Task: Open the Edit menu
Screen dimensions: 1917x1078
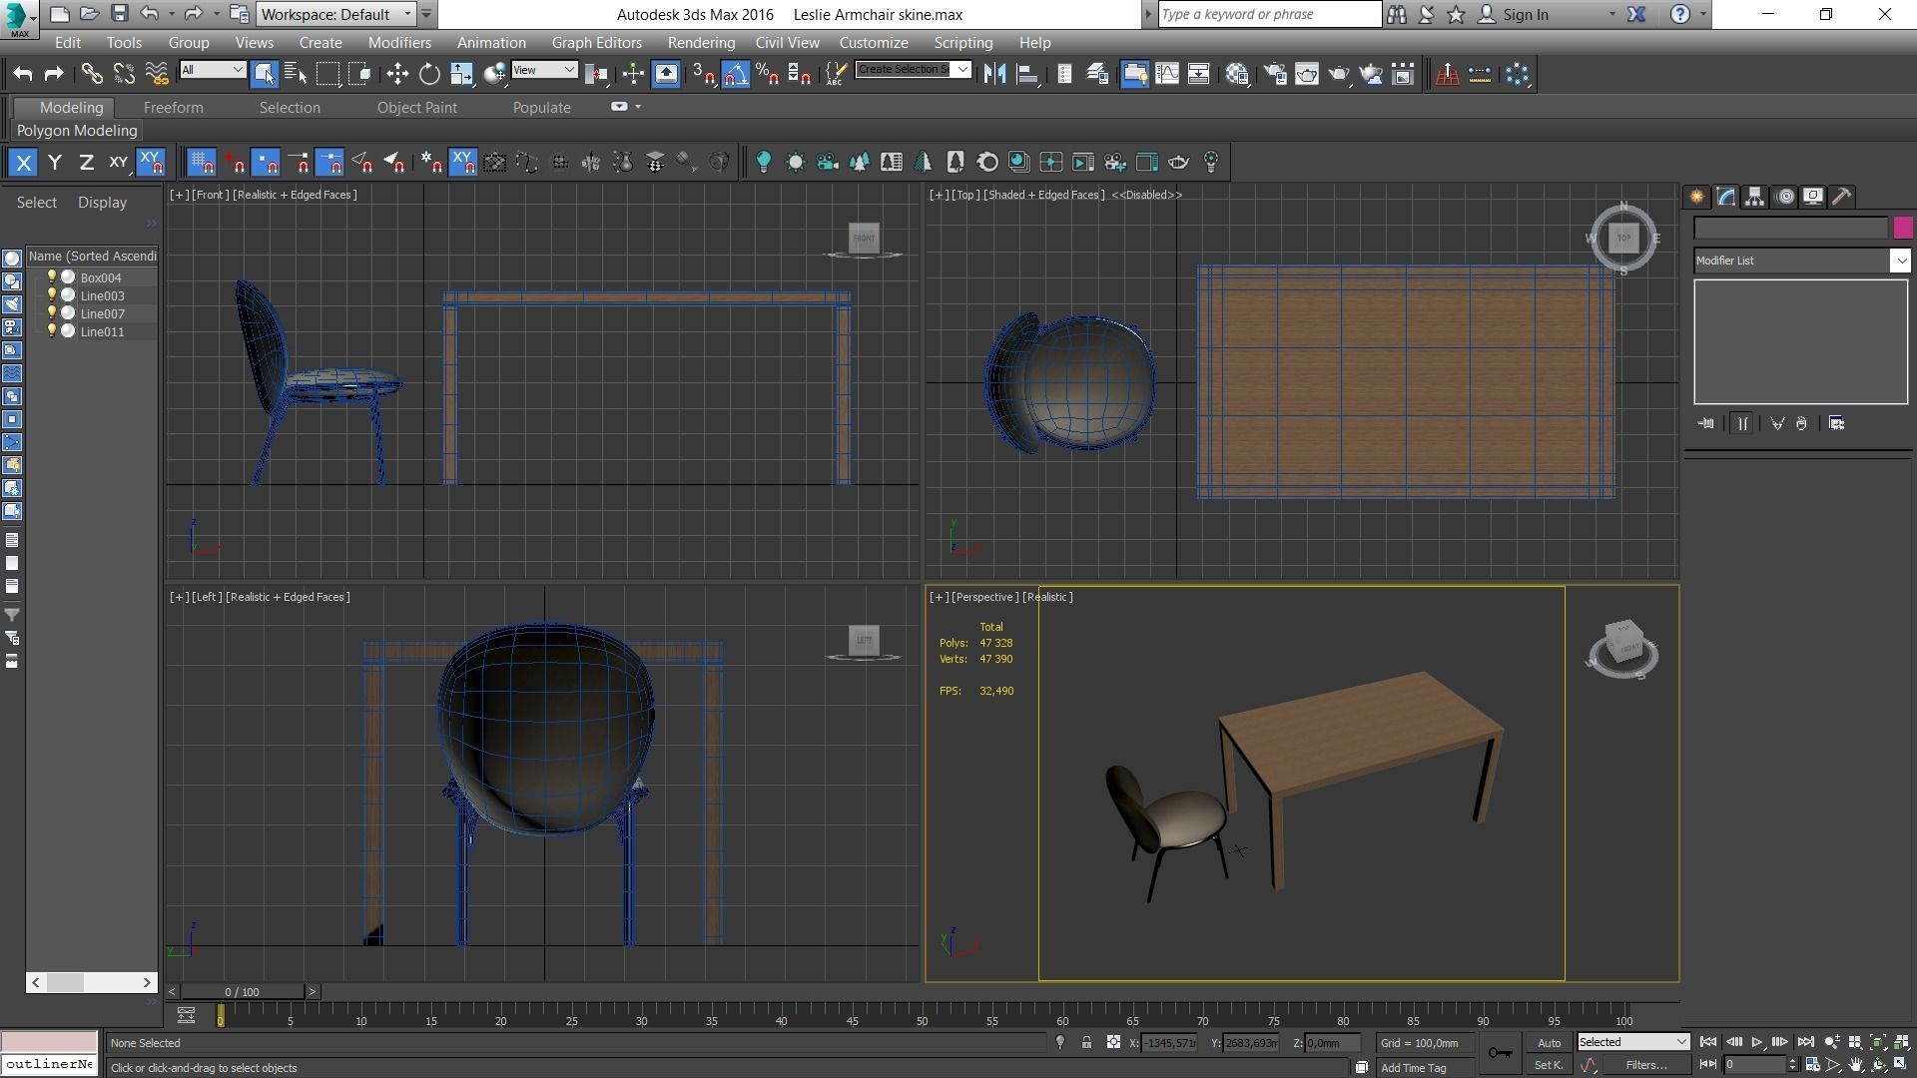Action: click(68, 43)
